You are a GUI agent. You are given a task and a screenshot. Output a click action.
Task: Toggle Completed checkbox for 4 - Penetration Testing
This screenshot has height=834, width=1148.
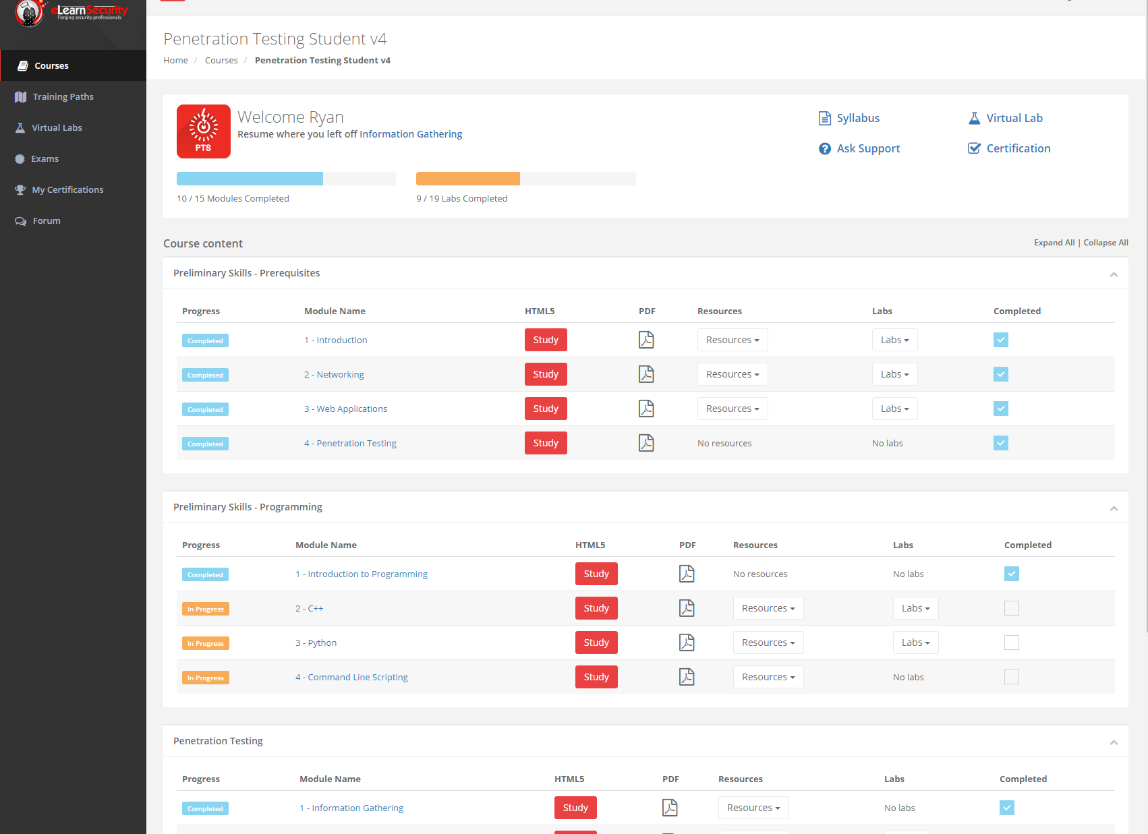(x=1001, y=443)
